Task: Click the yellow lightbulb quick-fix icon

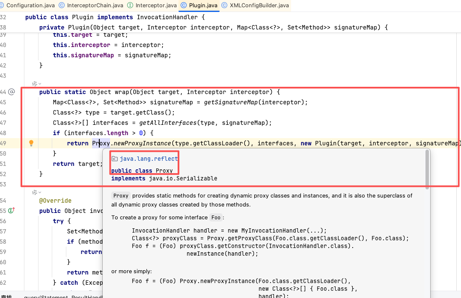Action: click(31, 143)
